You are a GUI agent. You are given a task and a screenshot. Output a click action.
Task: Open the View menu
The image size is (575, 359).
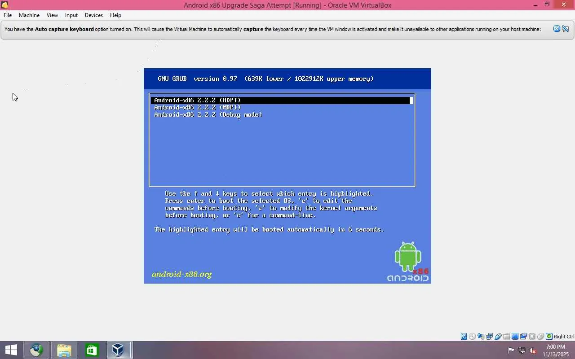click(52, 15)
